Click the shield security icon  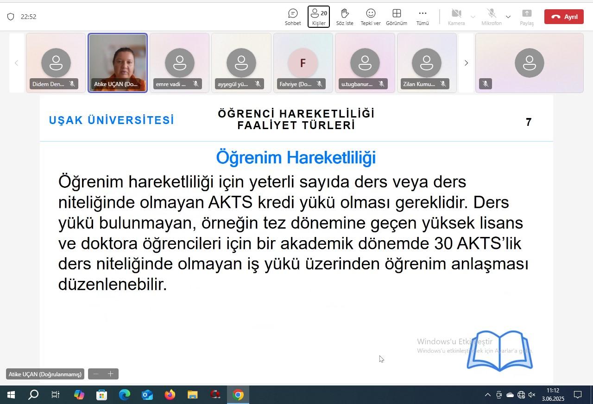(11, 17)
